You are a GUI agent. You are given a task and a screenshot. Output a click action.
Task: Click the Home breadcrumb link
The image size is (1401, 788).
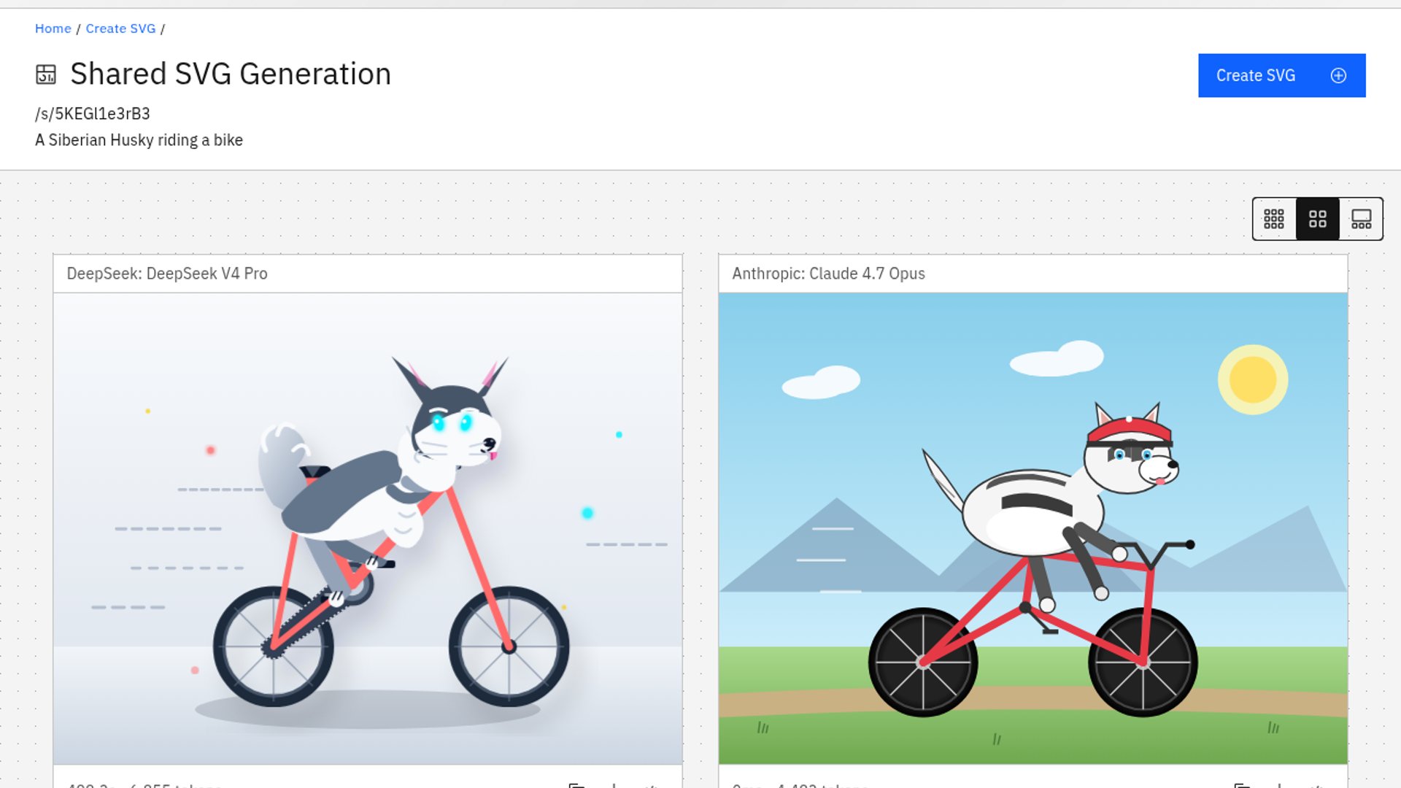(53, 28)
